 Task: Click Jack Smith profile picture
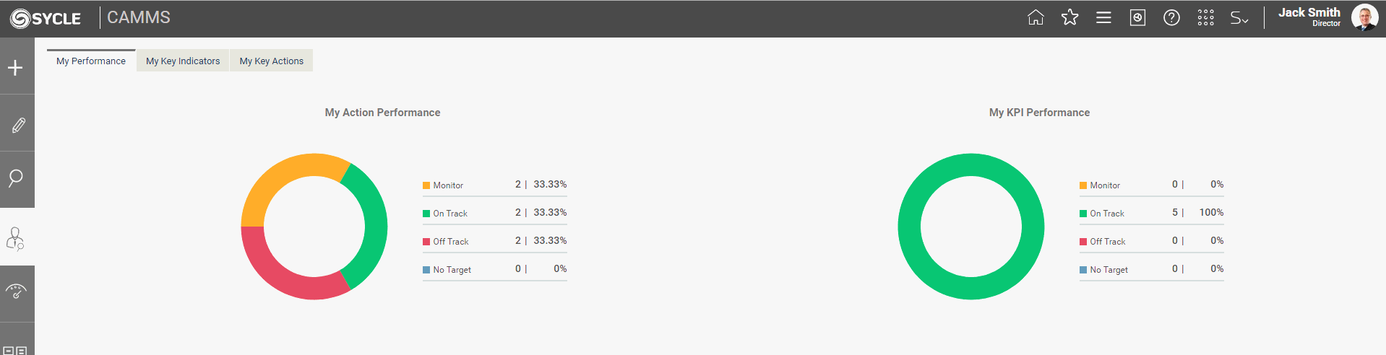point(1364,17)
